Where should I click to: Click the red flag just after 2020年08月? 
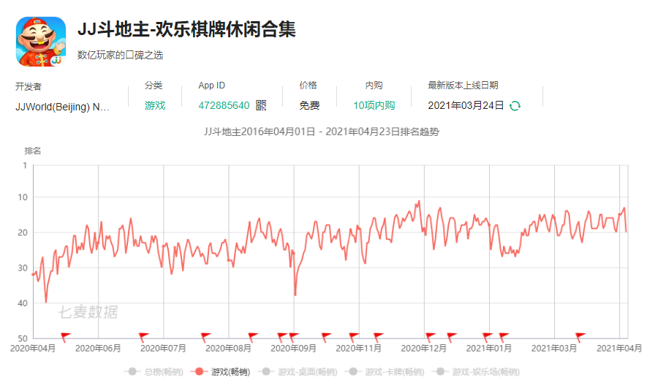252,337
